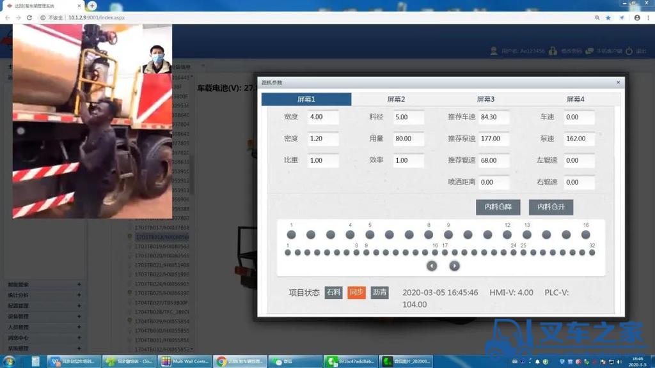
Task: Click the user avatar icon in page header
Action: tap(494, 51)
